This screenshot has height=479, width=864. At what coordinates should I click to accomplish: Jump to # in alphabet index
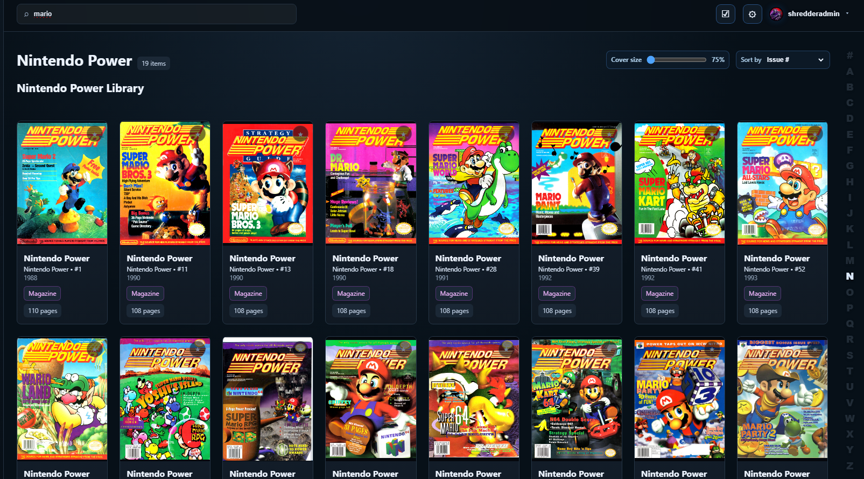coord(849,55)
